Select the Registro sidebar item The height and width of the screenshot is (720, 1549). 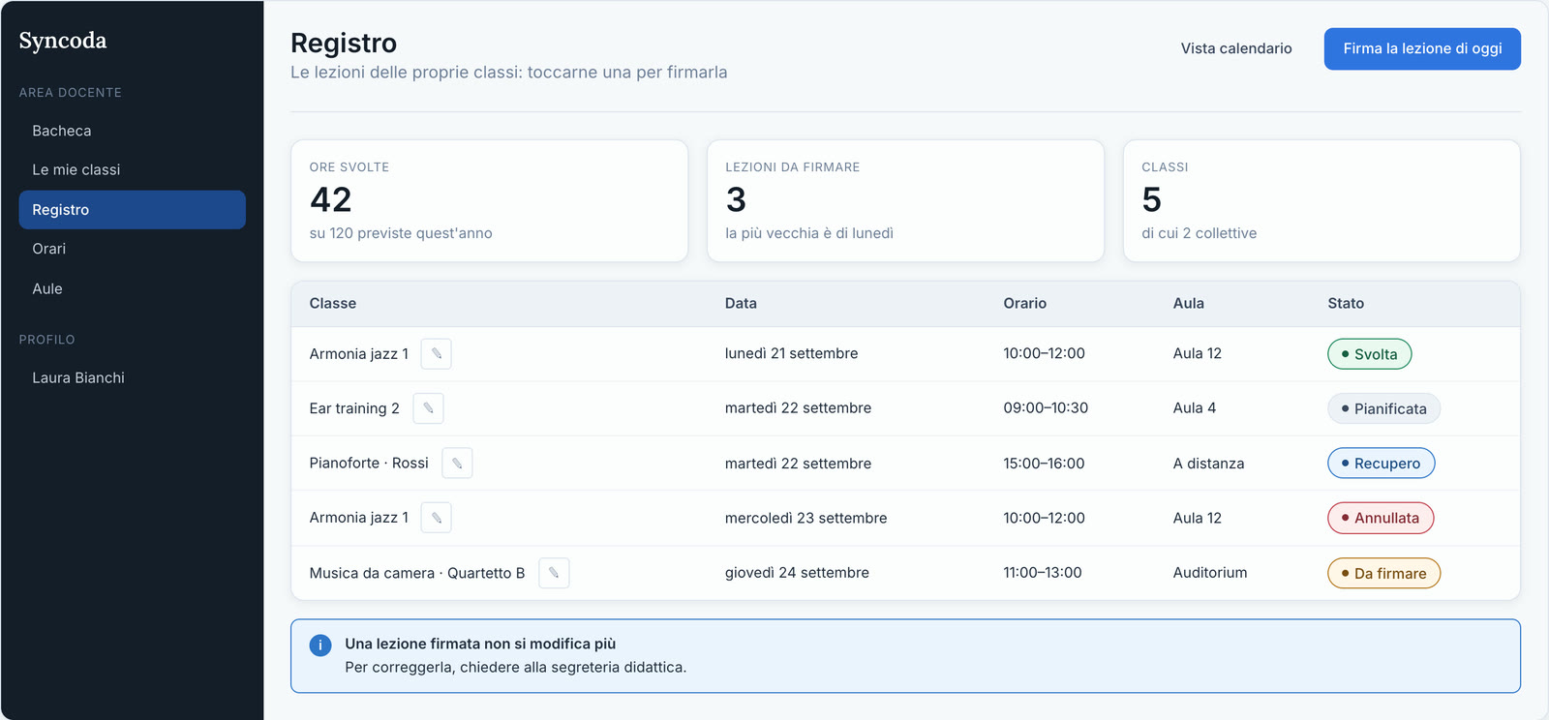[x=133, y=210]
